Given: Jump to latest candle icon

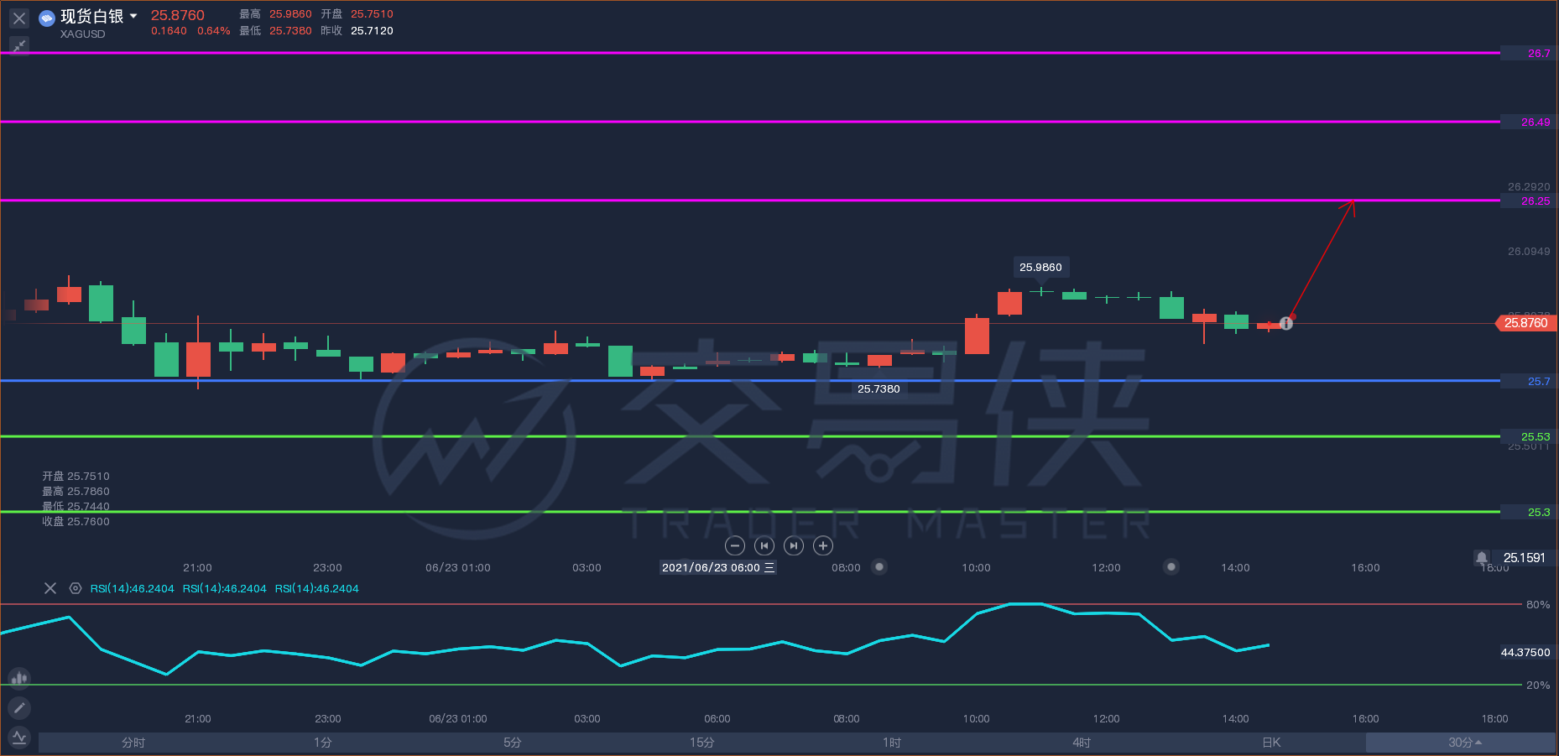Looking at the screenshot, I should (794, 546).
